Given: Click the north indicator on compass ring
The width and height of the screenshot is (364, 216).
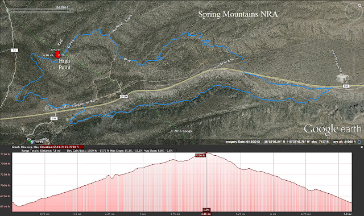Looking at the screenshot, I should pos(360,5).
